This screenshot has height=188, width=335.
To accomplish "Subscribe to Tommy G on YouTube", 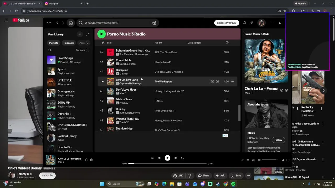I will coord(48,175).
